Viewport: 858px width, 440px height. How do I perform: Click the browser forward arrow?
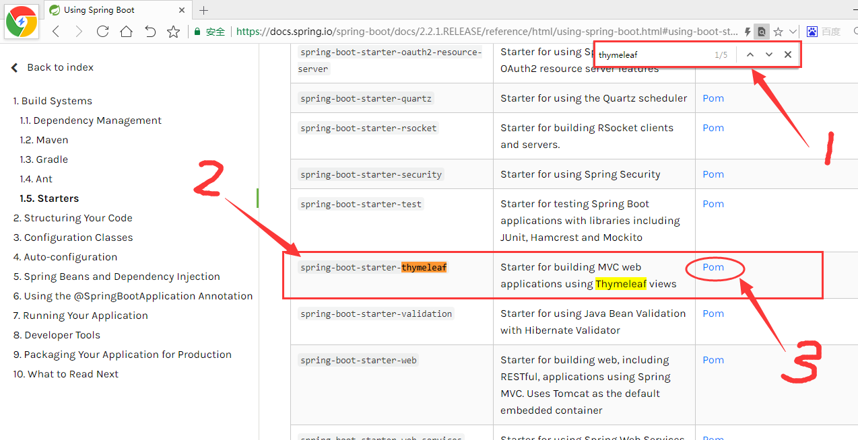click(79, 32)
